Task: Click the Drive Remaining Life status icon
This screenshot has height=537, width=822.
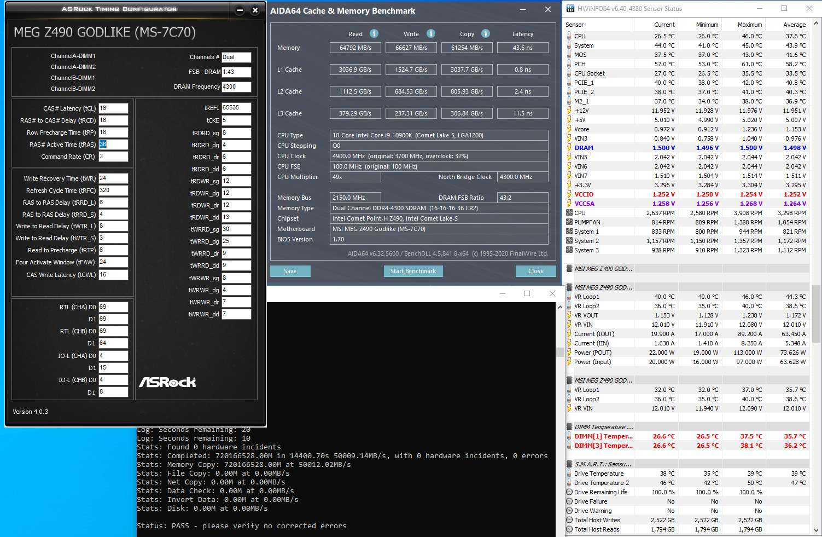Action: point(569,492)
